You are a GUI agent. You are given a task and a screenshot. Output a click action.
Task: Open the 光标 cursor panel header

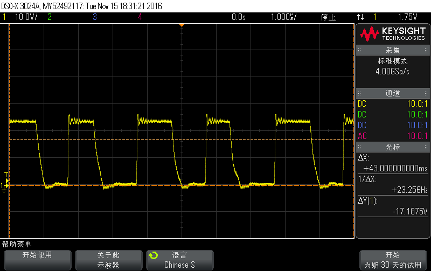coord(393,147)
